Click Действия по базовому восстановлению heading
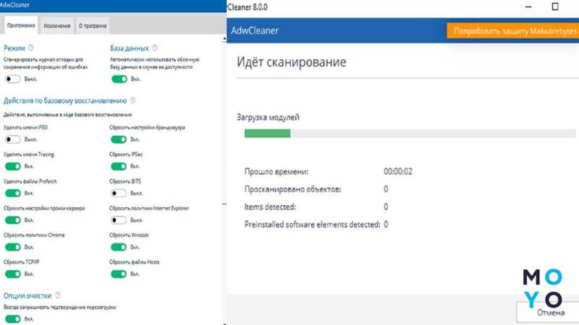The image size is (579, 325). tap(65, 100)
